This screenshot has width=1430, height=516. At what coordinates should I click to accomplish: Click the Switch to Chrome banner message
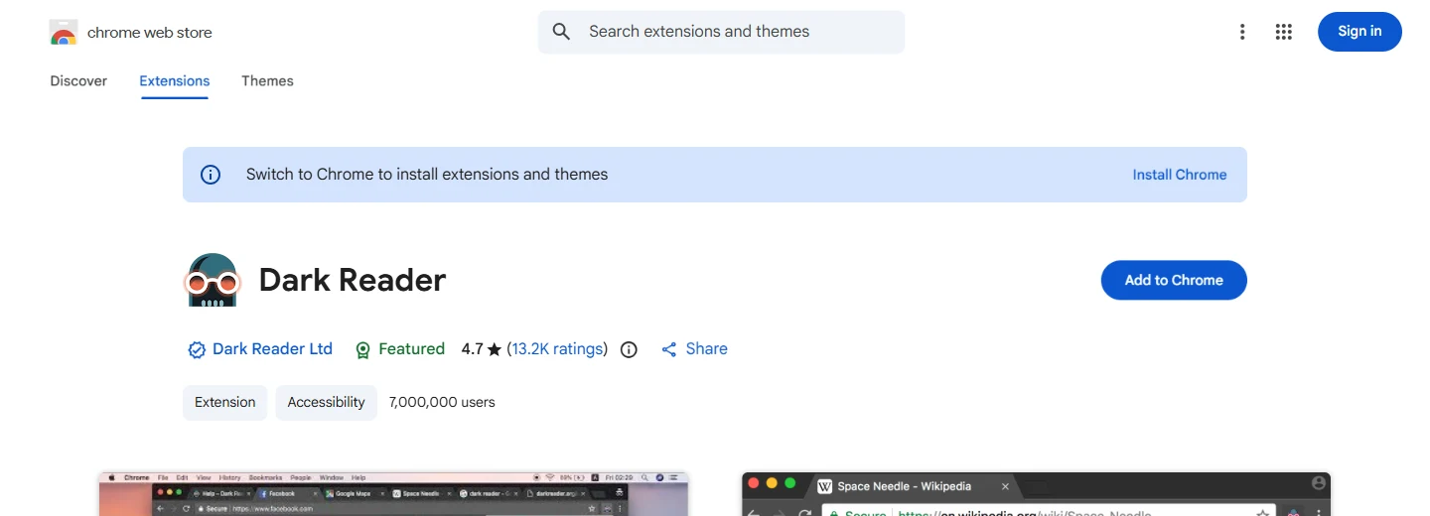427,175
